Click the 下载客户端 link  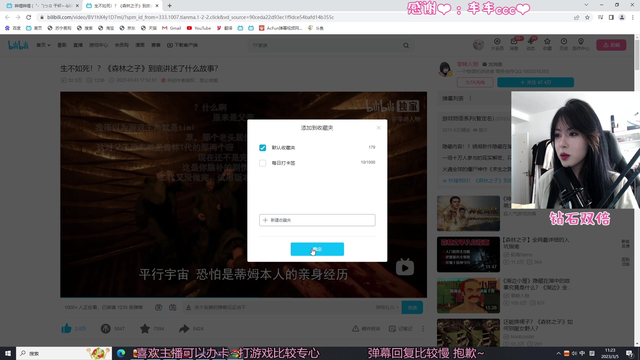[x=182, y=45]
